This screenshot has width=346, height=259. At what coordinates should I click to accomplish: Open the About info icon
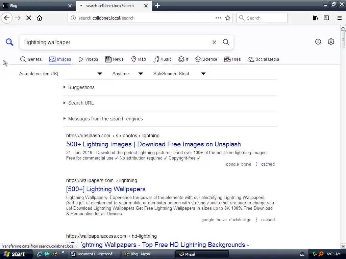(x=318, y=41)
